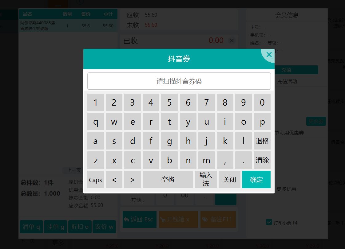Toggle the Caps key
This screenshot has width=345, height=249.
coord(96,180)
